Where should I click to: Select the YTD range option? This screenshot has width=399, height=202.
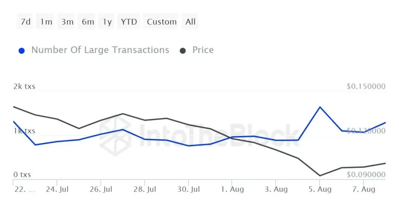coord(129,22)
